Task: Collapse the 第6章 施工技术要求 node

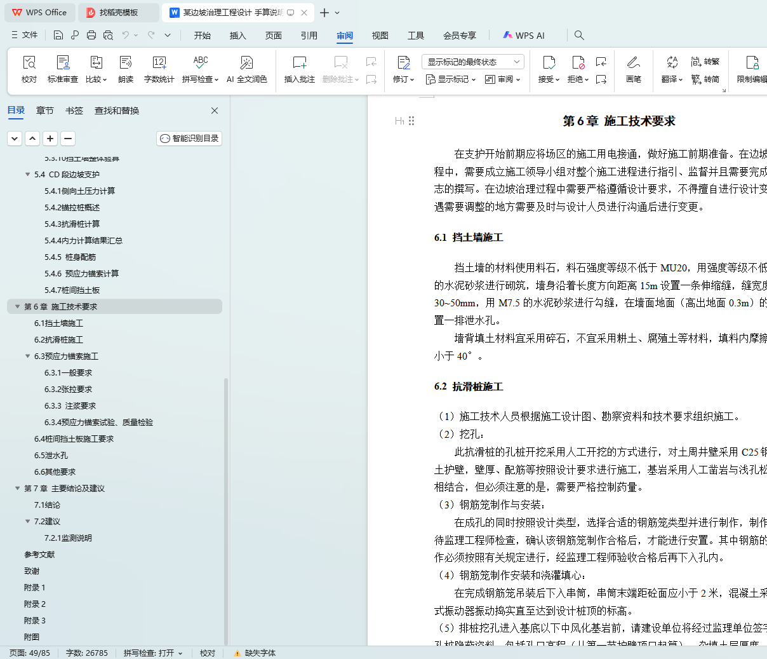Action: [17, 307]
